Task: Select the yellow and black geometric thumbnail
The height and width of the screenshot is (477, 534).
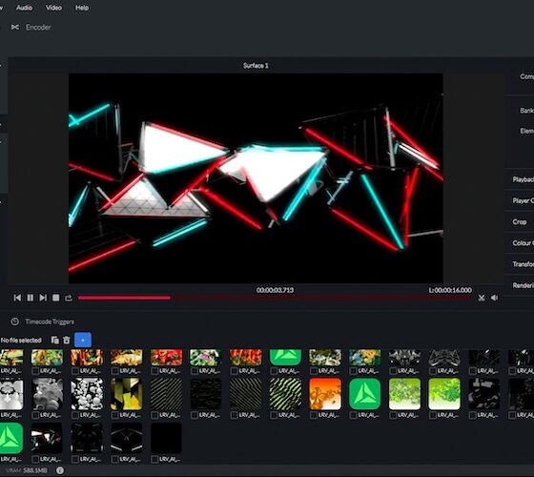Action: point(126,393)
